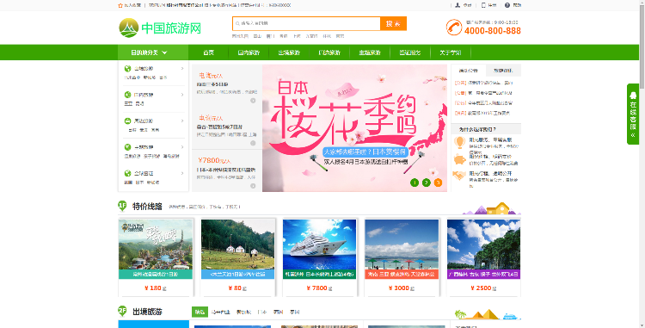645x328 pixels.
Task: Click the green 1F floor marker icon
Action: coord(122,206)
